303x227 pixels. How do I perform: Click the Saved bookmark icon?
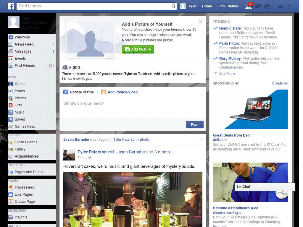tap(11, 119)
